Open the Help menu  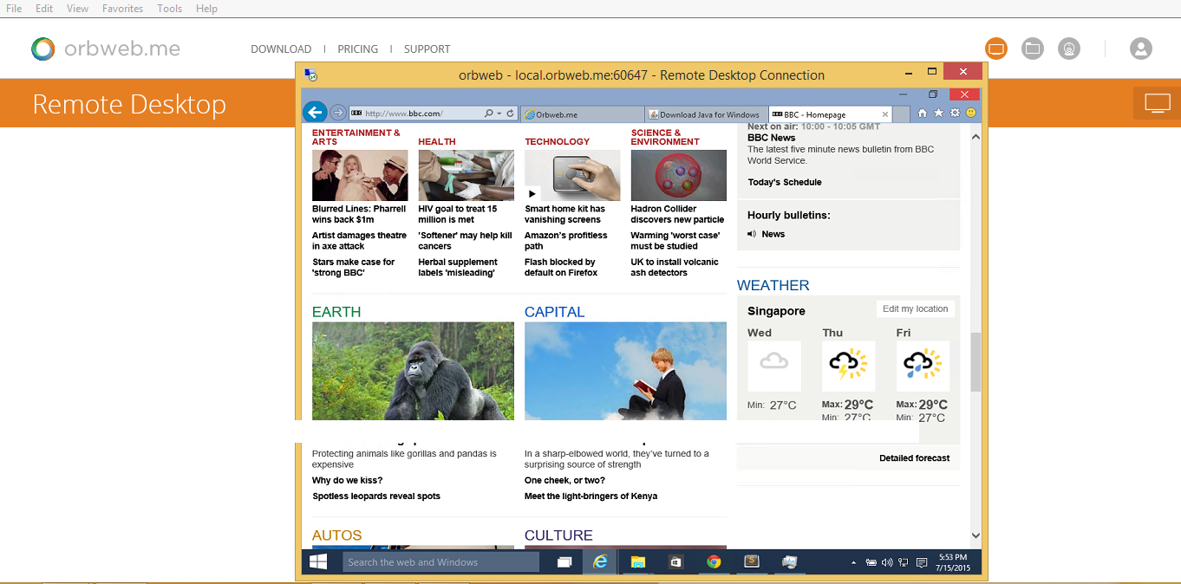tap(206, 9)
